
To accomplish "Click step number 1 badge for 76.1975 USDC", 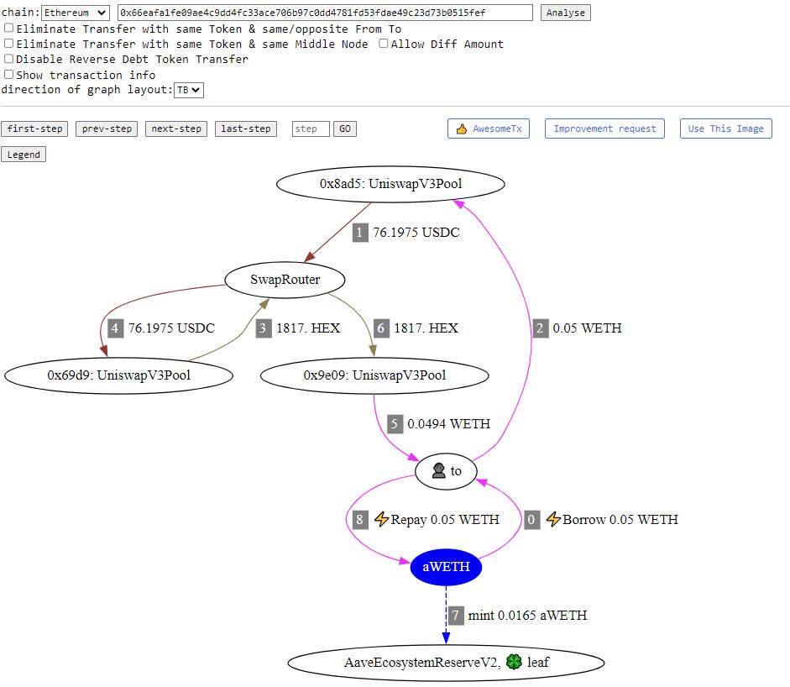I will [x=360, y=233].
